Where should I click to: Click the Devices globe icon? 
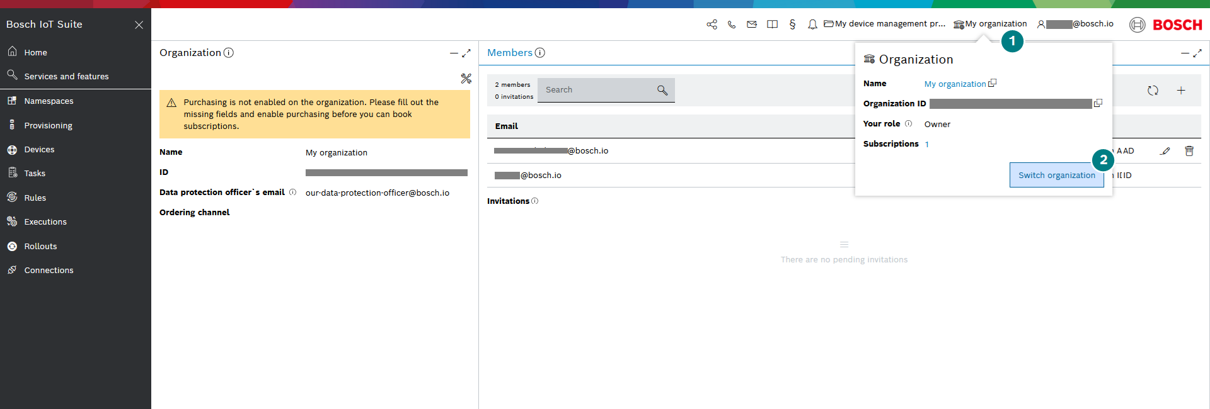pyautogui.click(x=12, y=150)
